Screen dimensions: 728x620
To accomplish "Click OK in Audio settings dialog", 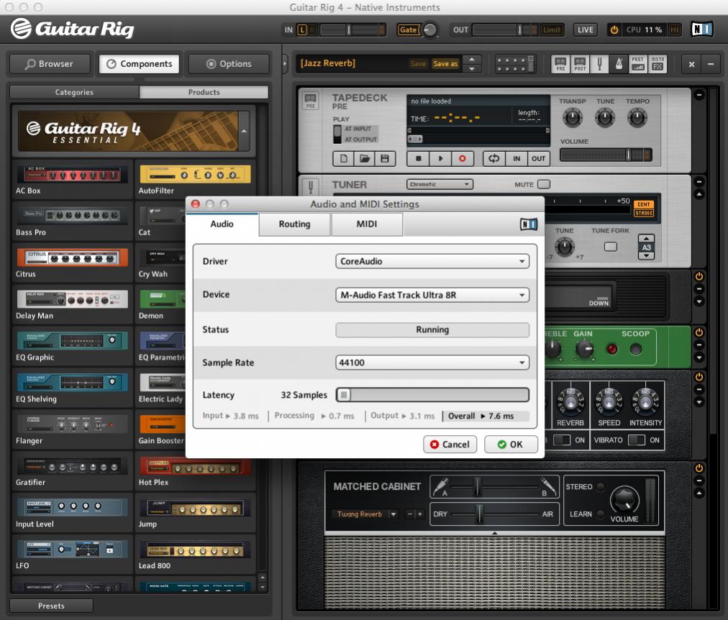I will pos(510,445).
